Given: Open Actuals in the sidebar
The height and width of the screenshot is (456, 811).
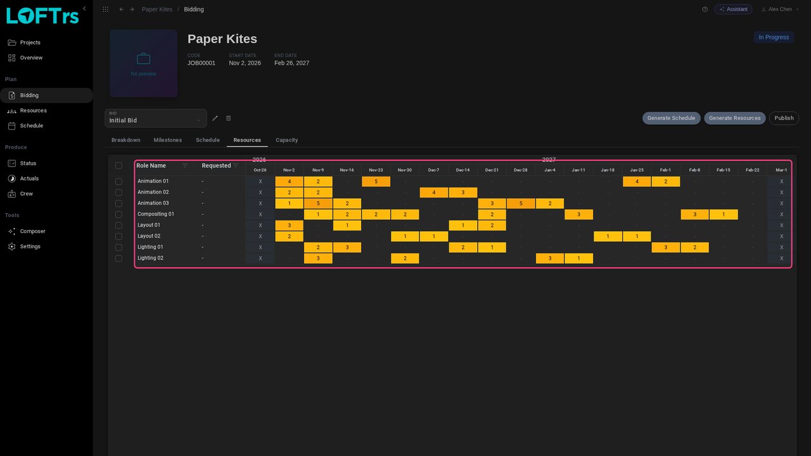Looking at the screenshot, I should (46, 179).
